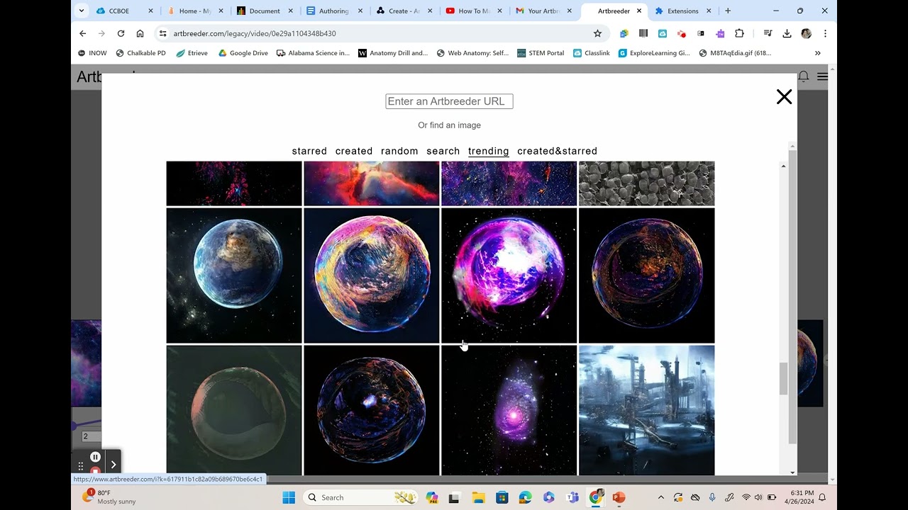Viewport: 908px width, 510px height.
Task: Select the starred filter tab
Action: (x=309, y=151)
